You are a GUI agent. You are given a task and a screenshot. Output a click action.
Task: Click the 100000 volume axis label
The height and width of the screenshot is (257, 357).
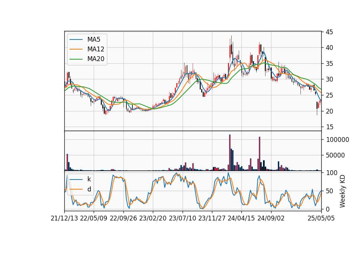[x=337, y=140]
